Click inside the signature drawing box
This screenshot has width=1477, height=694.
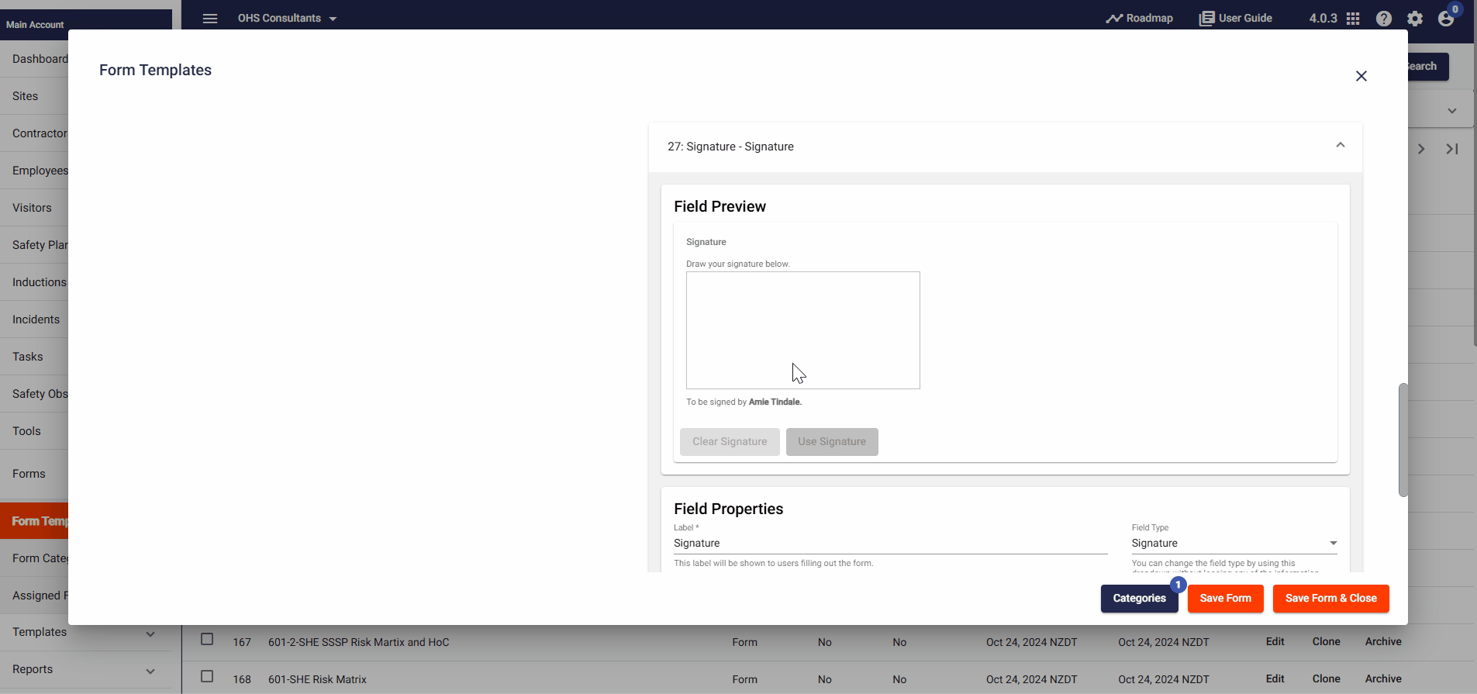(803, 330)
